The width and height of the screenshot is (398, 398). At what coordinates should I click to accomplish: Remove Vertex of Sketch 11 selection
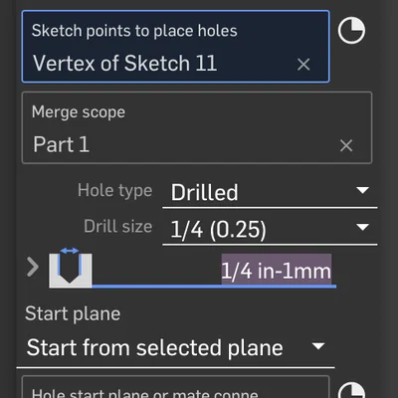[x=303, y=65]
